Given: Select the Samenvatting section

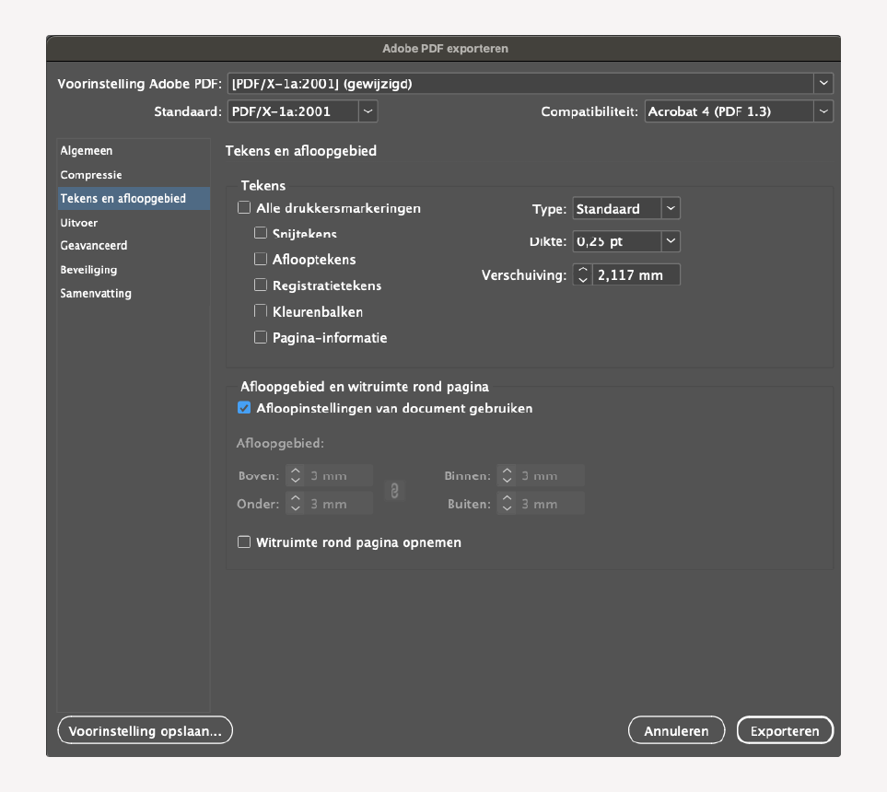Looking at the screenshot, I should (x=134, y=293).
